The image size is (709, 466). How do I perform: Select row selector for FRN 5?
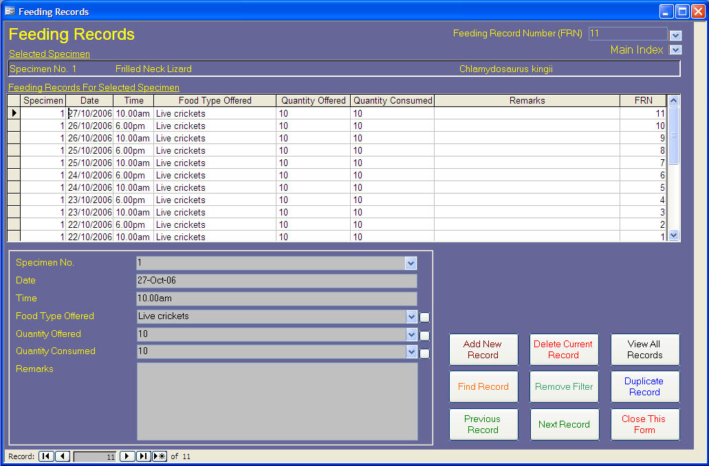coord(14,187)
